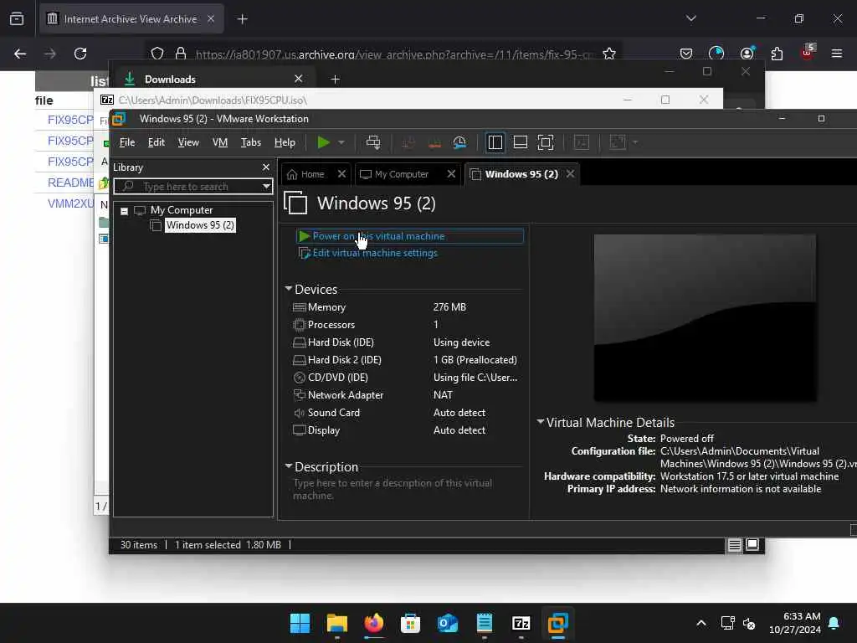
Task: Click the console view toolbar icon
Action: pos(582,142)
